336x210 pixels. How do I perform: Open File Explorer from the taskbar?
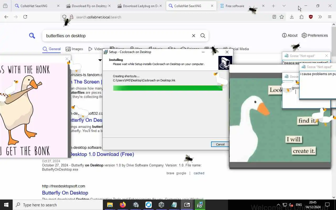[110, 205]
